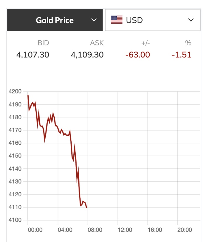This screenshot has height=242, width=204.
Task: Click the -63.00 change value
Action: (137, 54)
